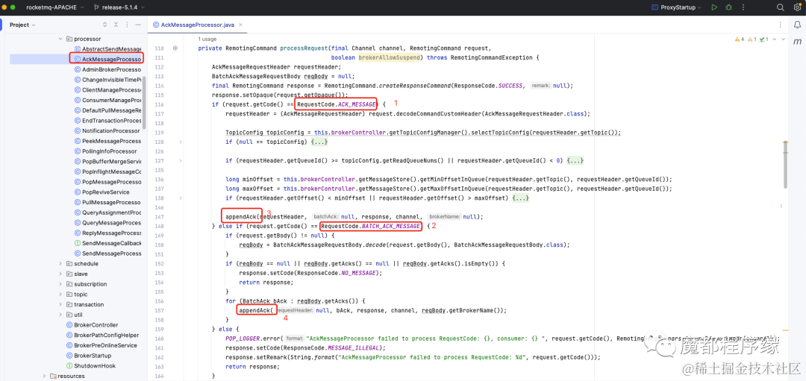Unfold code block at line 120

(x=181, y=142)
